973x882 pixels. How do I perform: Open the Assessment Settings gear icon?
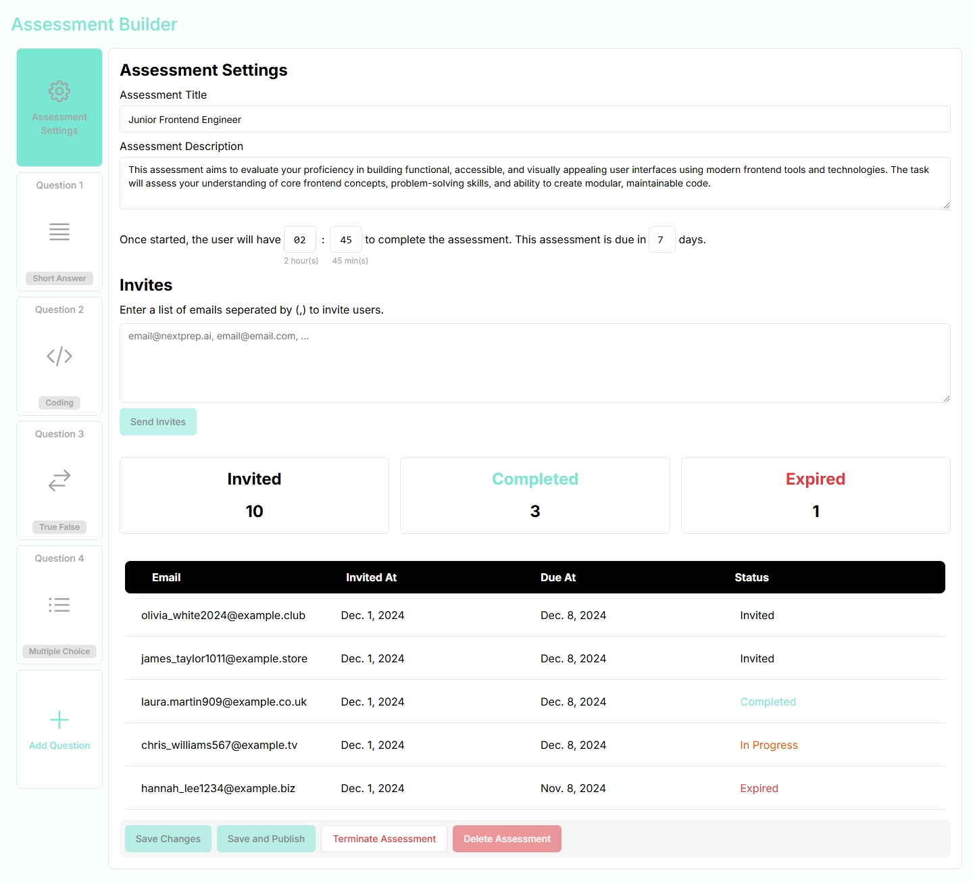coord(59,91)
